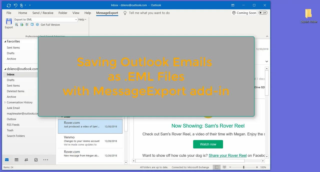320x172 pixels.
Task: Open the Export to EML dropdown
Action: 76,19
